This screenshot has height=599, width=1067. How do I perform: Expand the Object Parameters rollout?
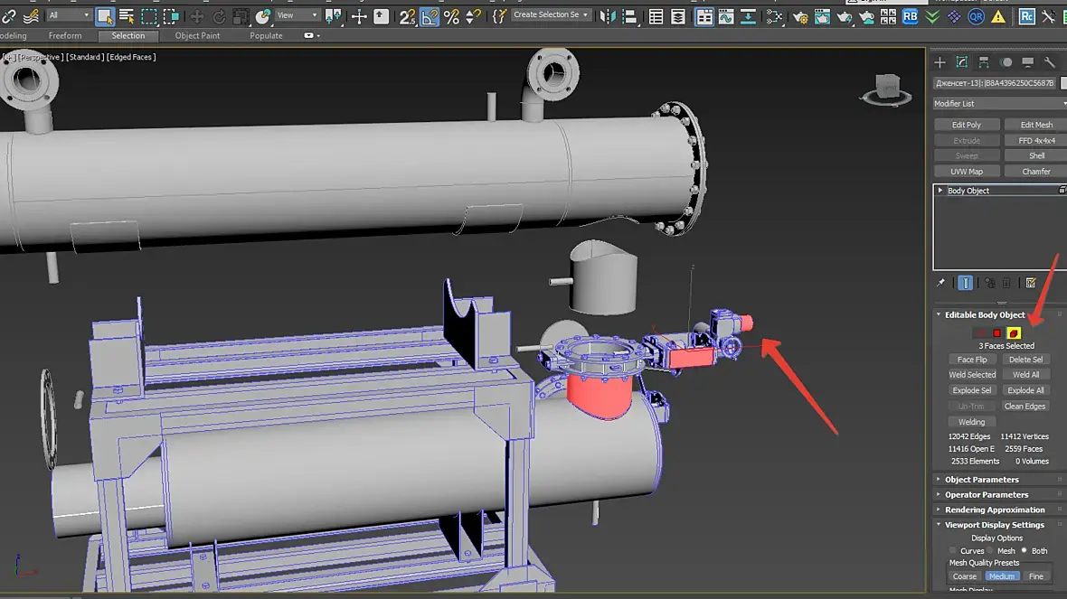point(981,480)
